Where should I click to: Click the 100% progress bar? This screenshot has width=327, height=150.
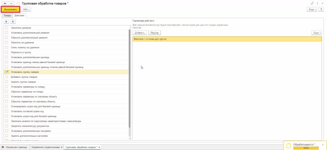click(306, 148)
